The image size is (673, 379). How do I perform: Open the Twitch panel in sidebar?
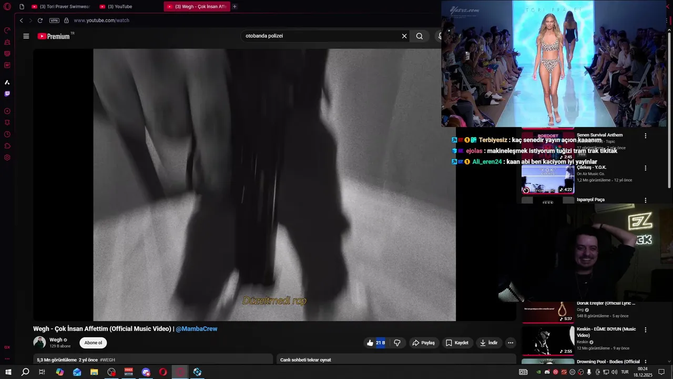[7, 94]
